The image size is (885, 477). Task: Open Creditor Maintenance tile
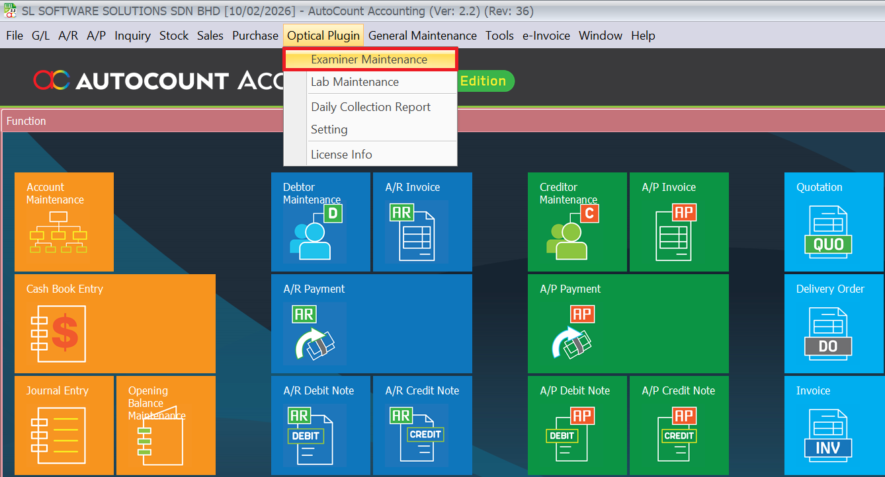[577, 222]
